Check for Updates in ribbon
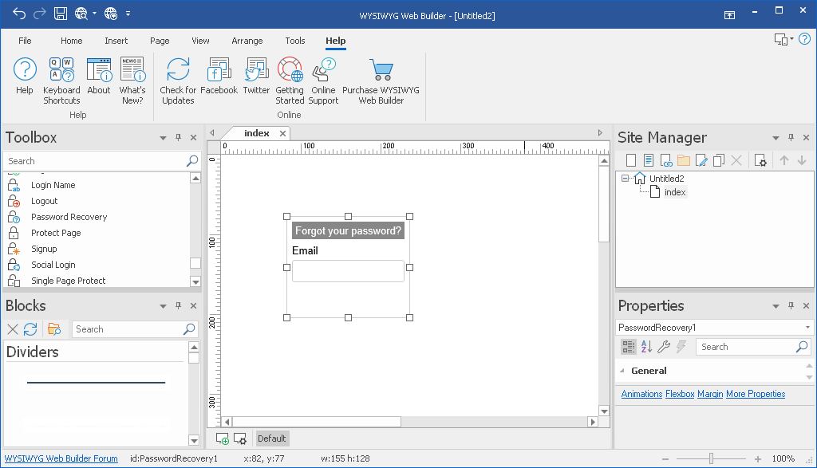The image size is (817, 468). 178,81
